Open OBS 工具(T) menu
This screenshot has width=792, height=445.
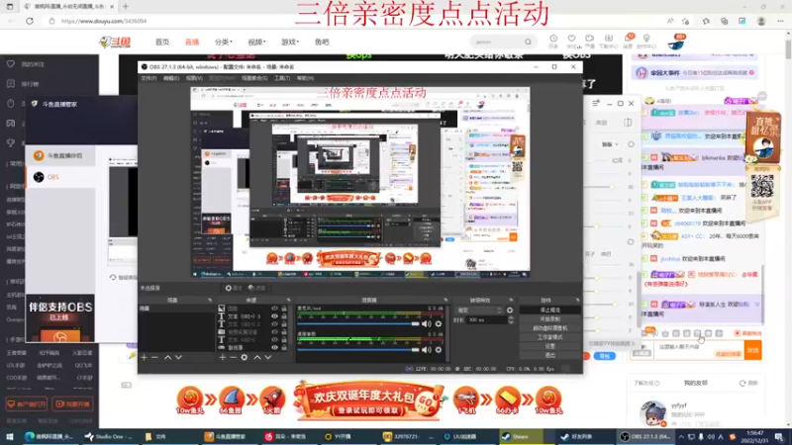pos(282,78)
